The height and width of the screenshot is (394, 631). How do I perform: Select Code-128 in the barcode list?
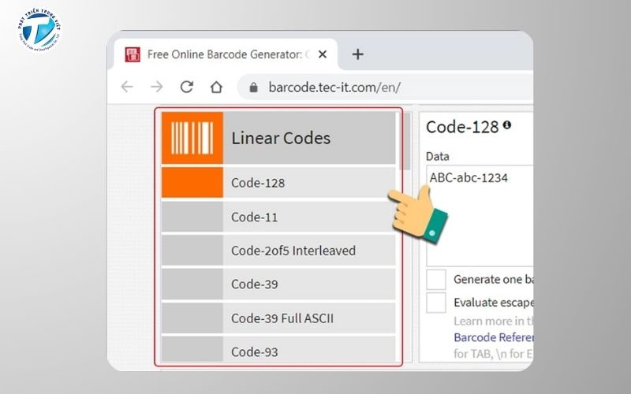[308, 183]
